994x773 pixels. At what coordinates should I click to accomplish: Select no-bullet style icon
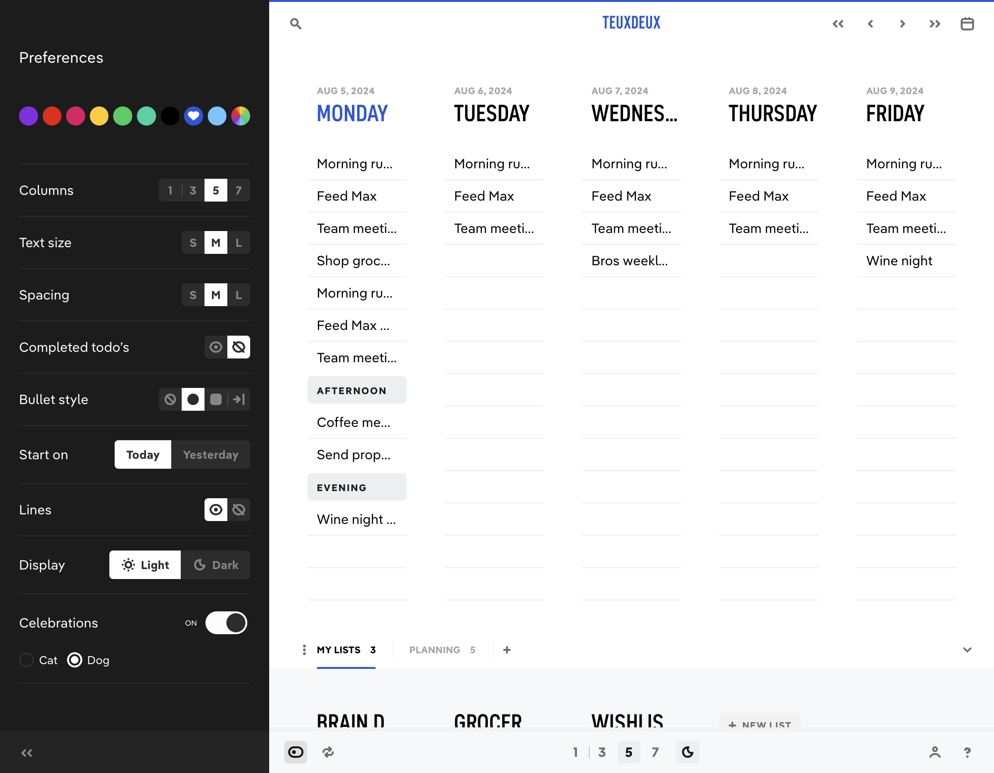170,399
